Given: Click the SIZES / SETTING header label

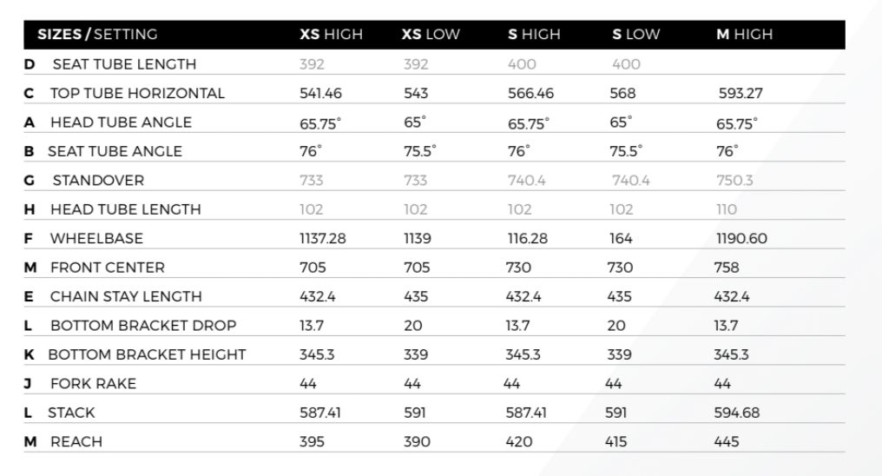Looking at the screenshot, I should click(x=97, y=35).
